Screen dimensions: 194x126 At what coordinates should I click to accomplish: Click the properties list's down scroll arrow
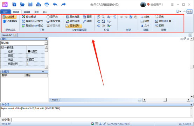(46, 67)
